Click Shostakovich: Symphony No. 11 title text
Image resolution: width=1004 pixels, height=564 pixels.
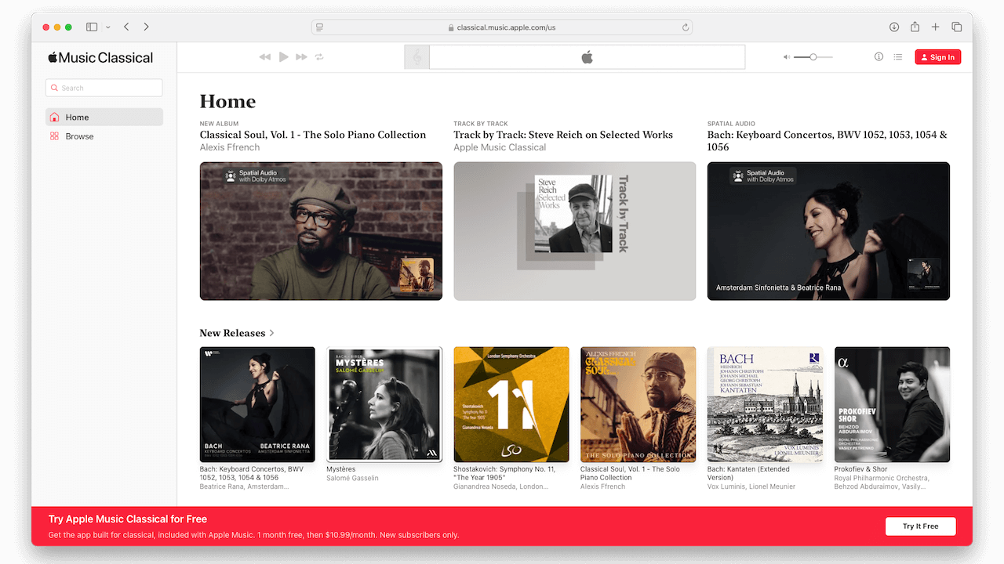504,473
